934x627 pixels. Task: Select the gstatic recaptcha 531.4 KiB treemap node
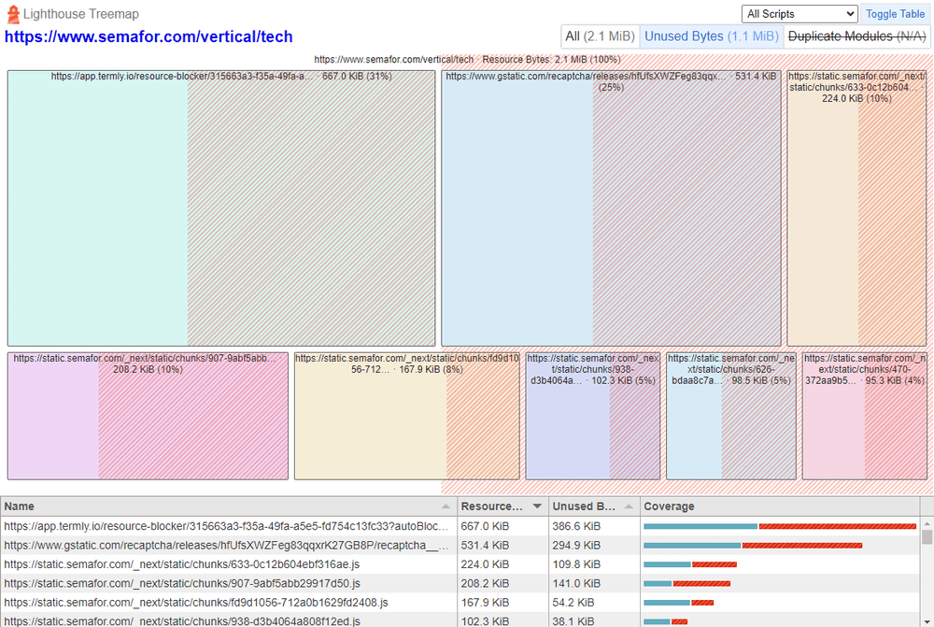611,208
